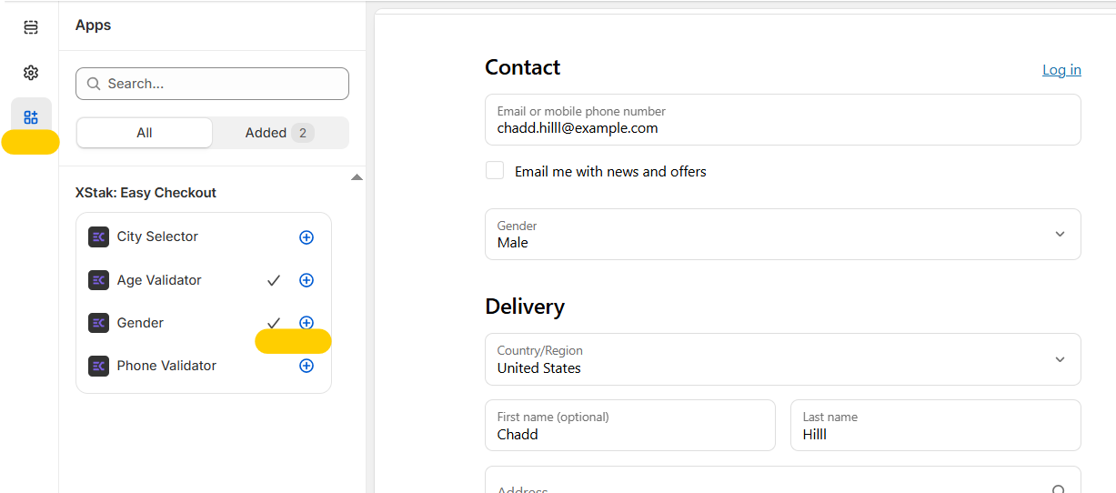Open the Sections icon in left sidebar

[31, 27]
